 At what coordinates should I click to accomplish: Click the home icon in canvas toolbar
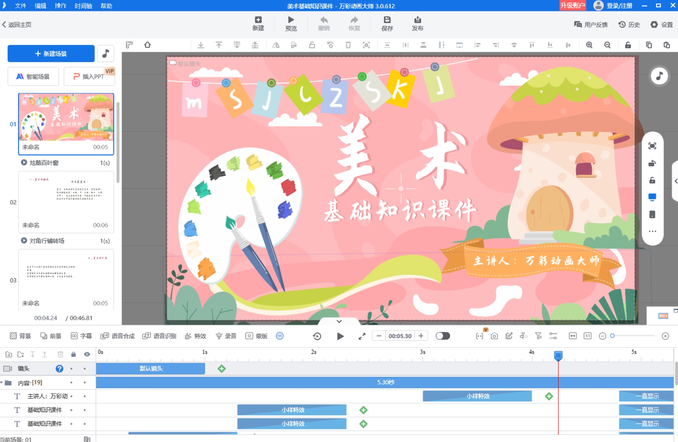pyautogui.click(x=147, y=45)
